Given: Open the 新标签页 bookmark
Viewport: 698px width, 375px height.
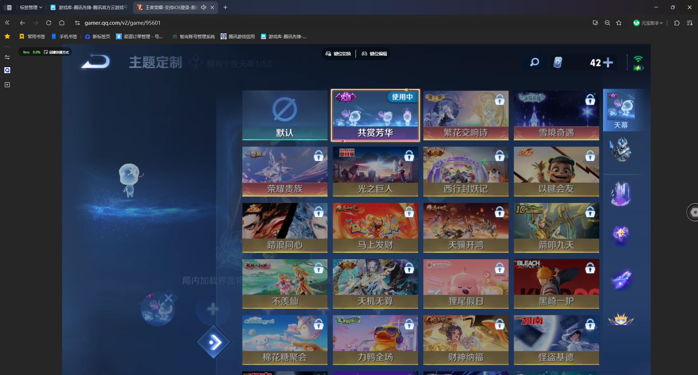Looking at the screenshot, I should pos(97,36).
